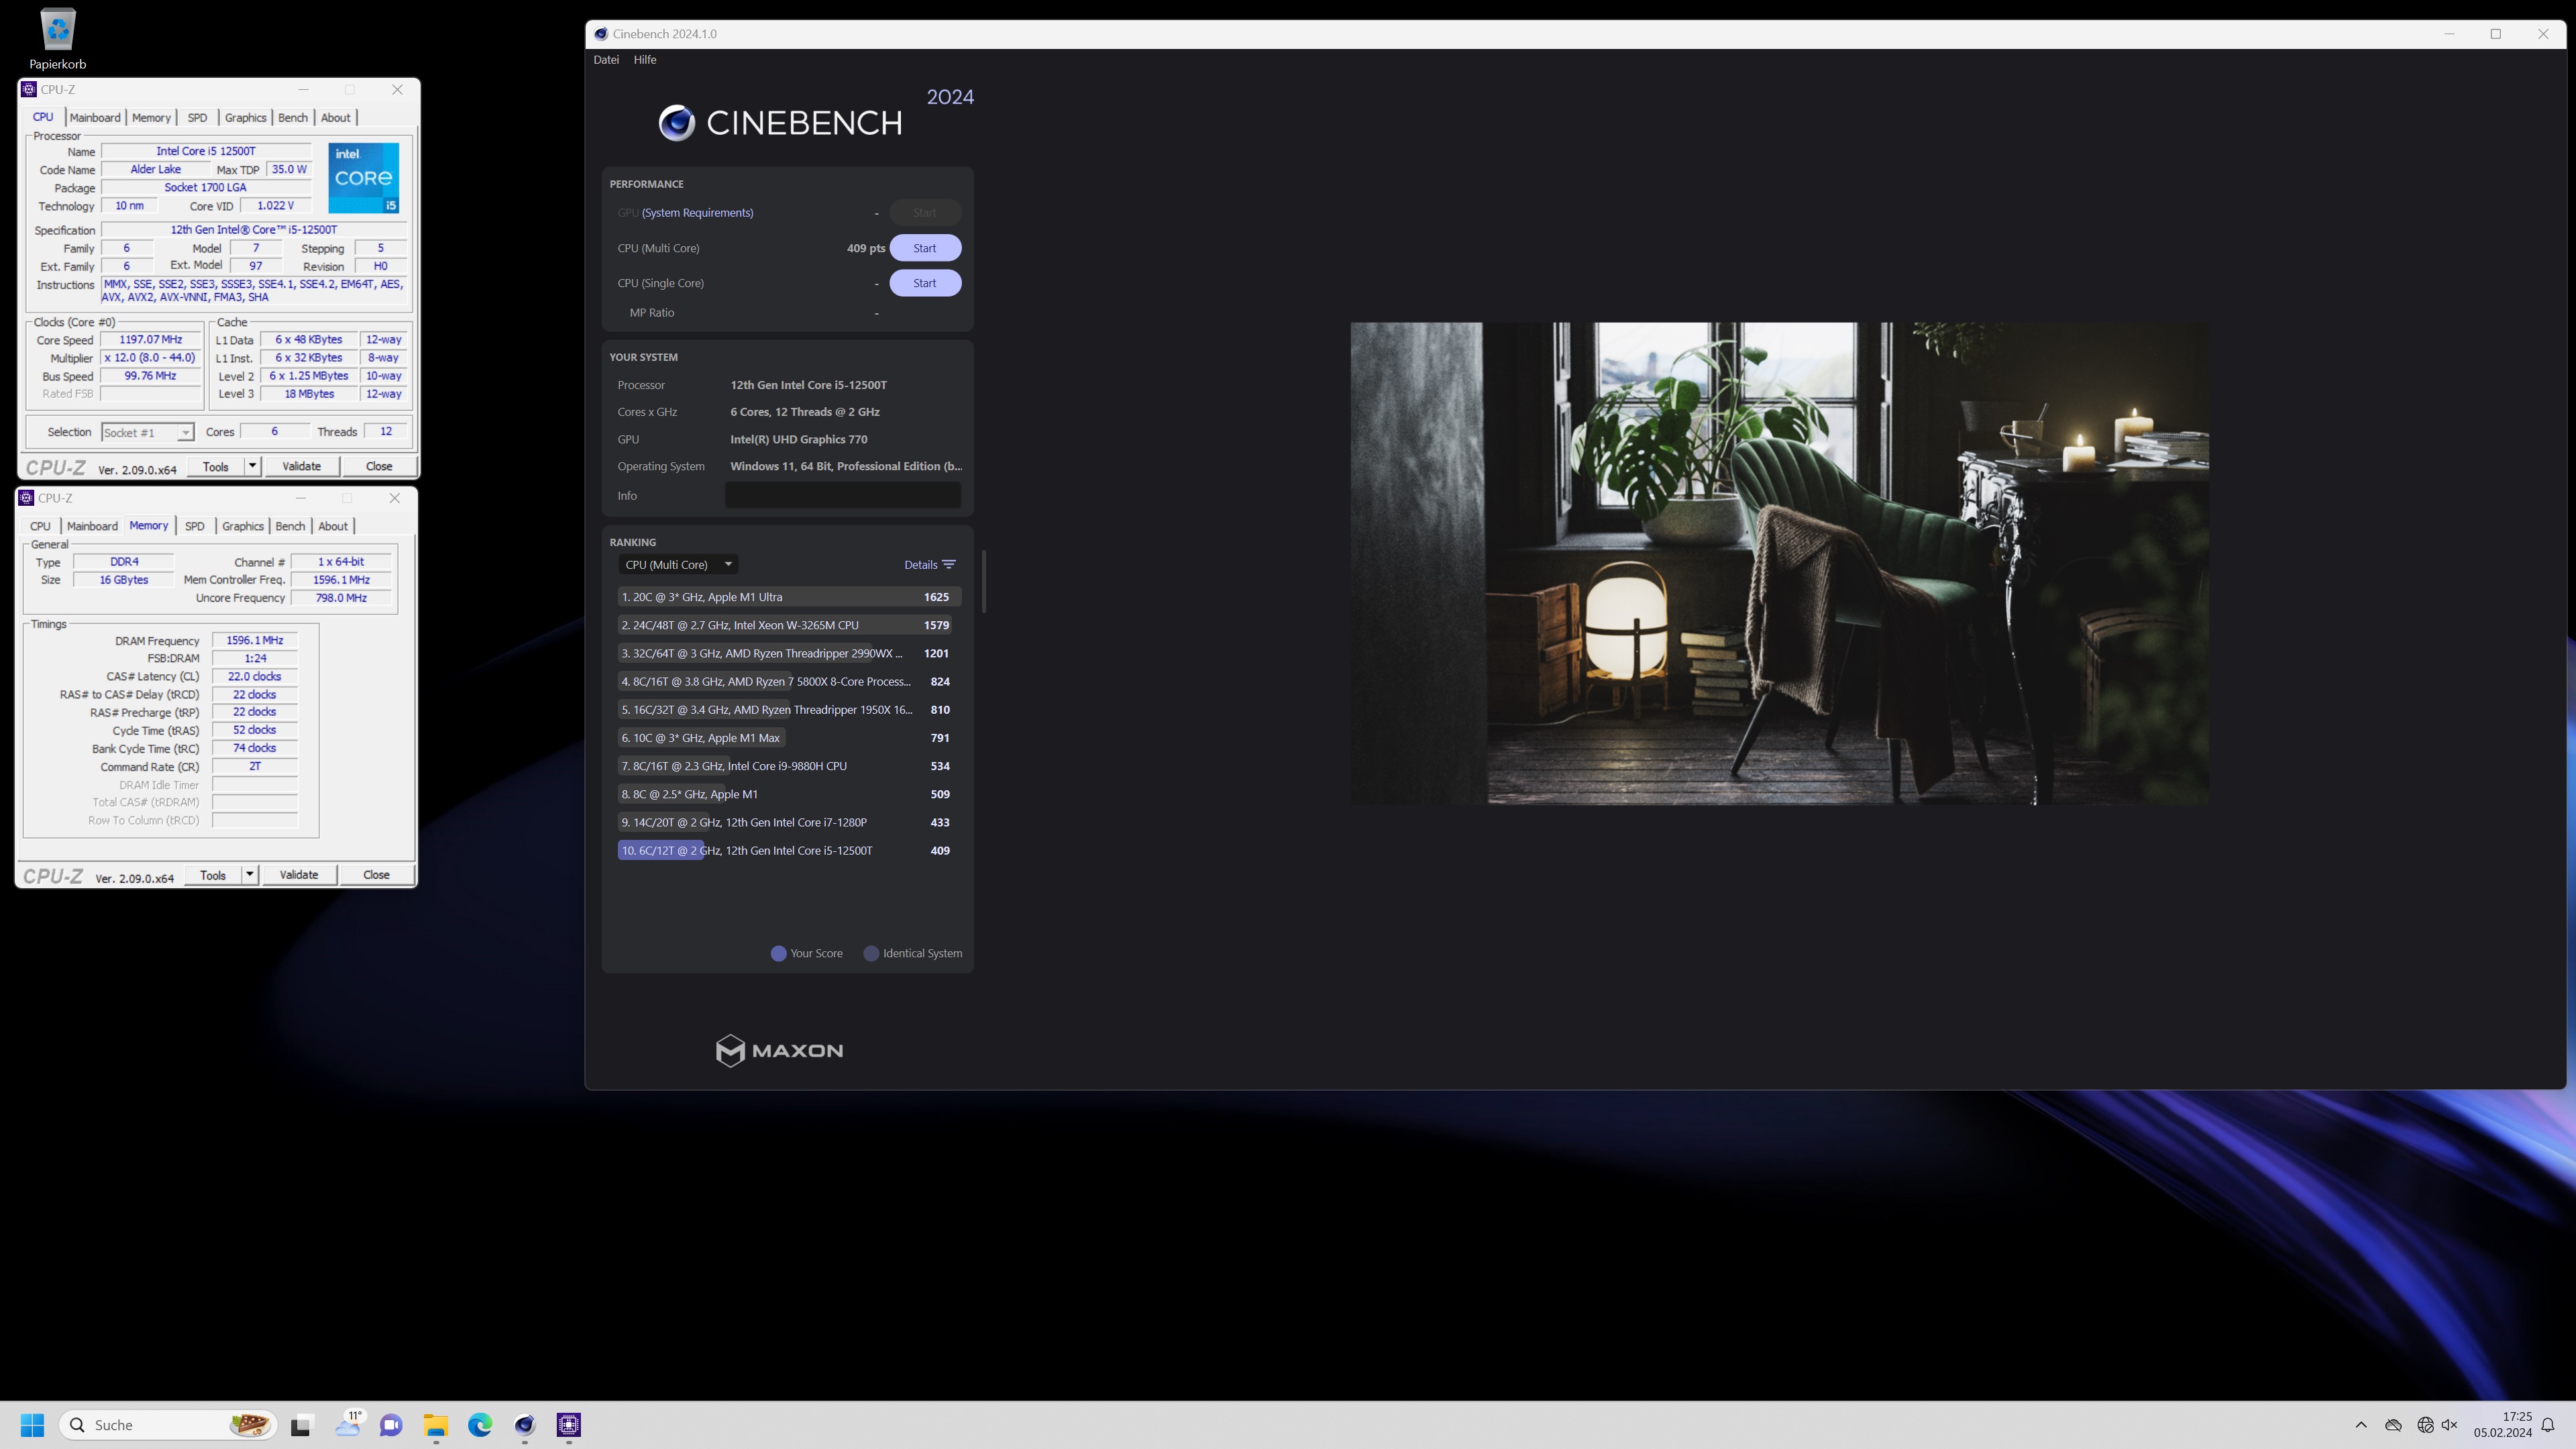Screen dimensions: 2576x1449
Task: Select the Core i9-9880H ranking row
Action: [789, 766]
